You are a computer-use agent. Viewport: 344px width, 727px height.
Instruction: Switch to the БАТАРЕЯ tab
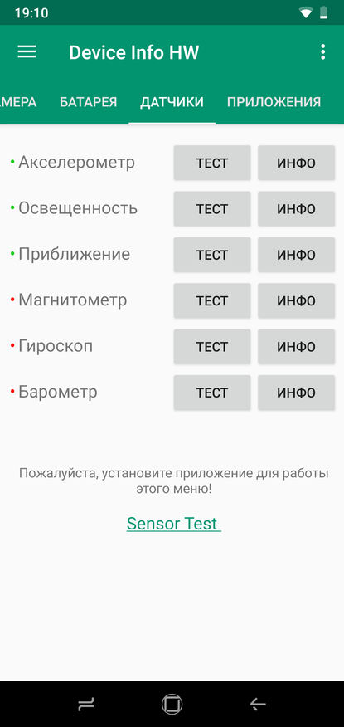click(x=89, y=102)
